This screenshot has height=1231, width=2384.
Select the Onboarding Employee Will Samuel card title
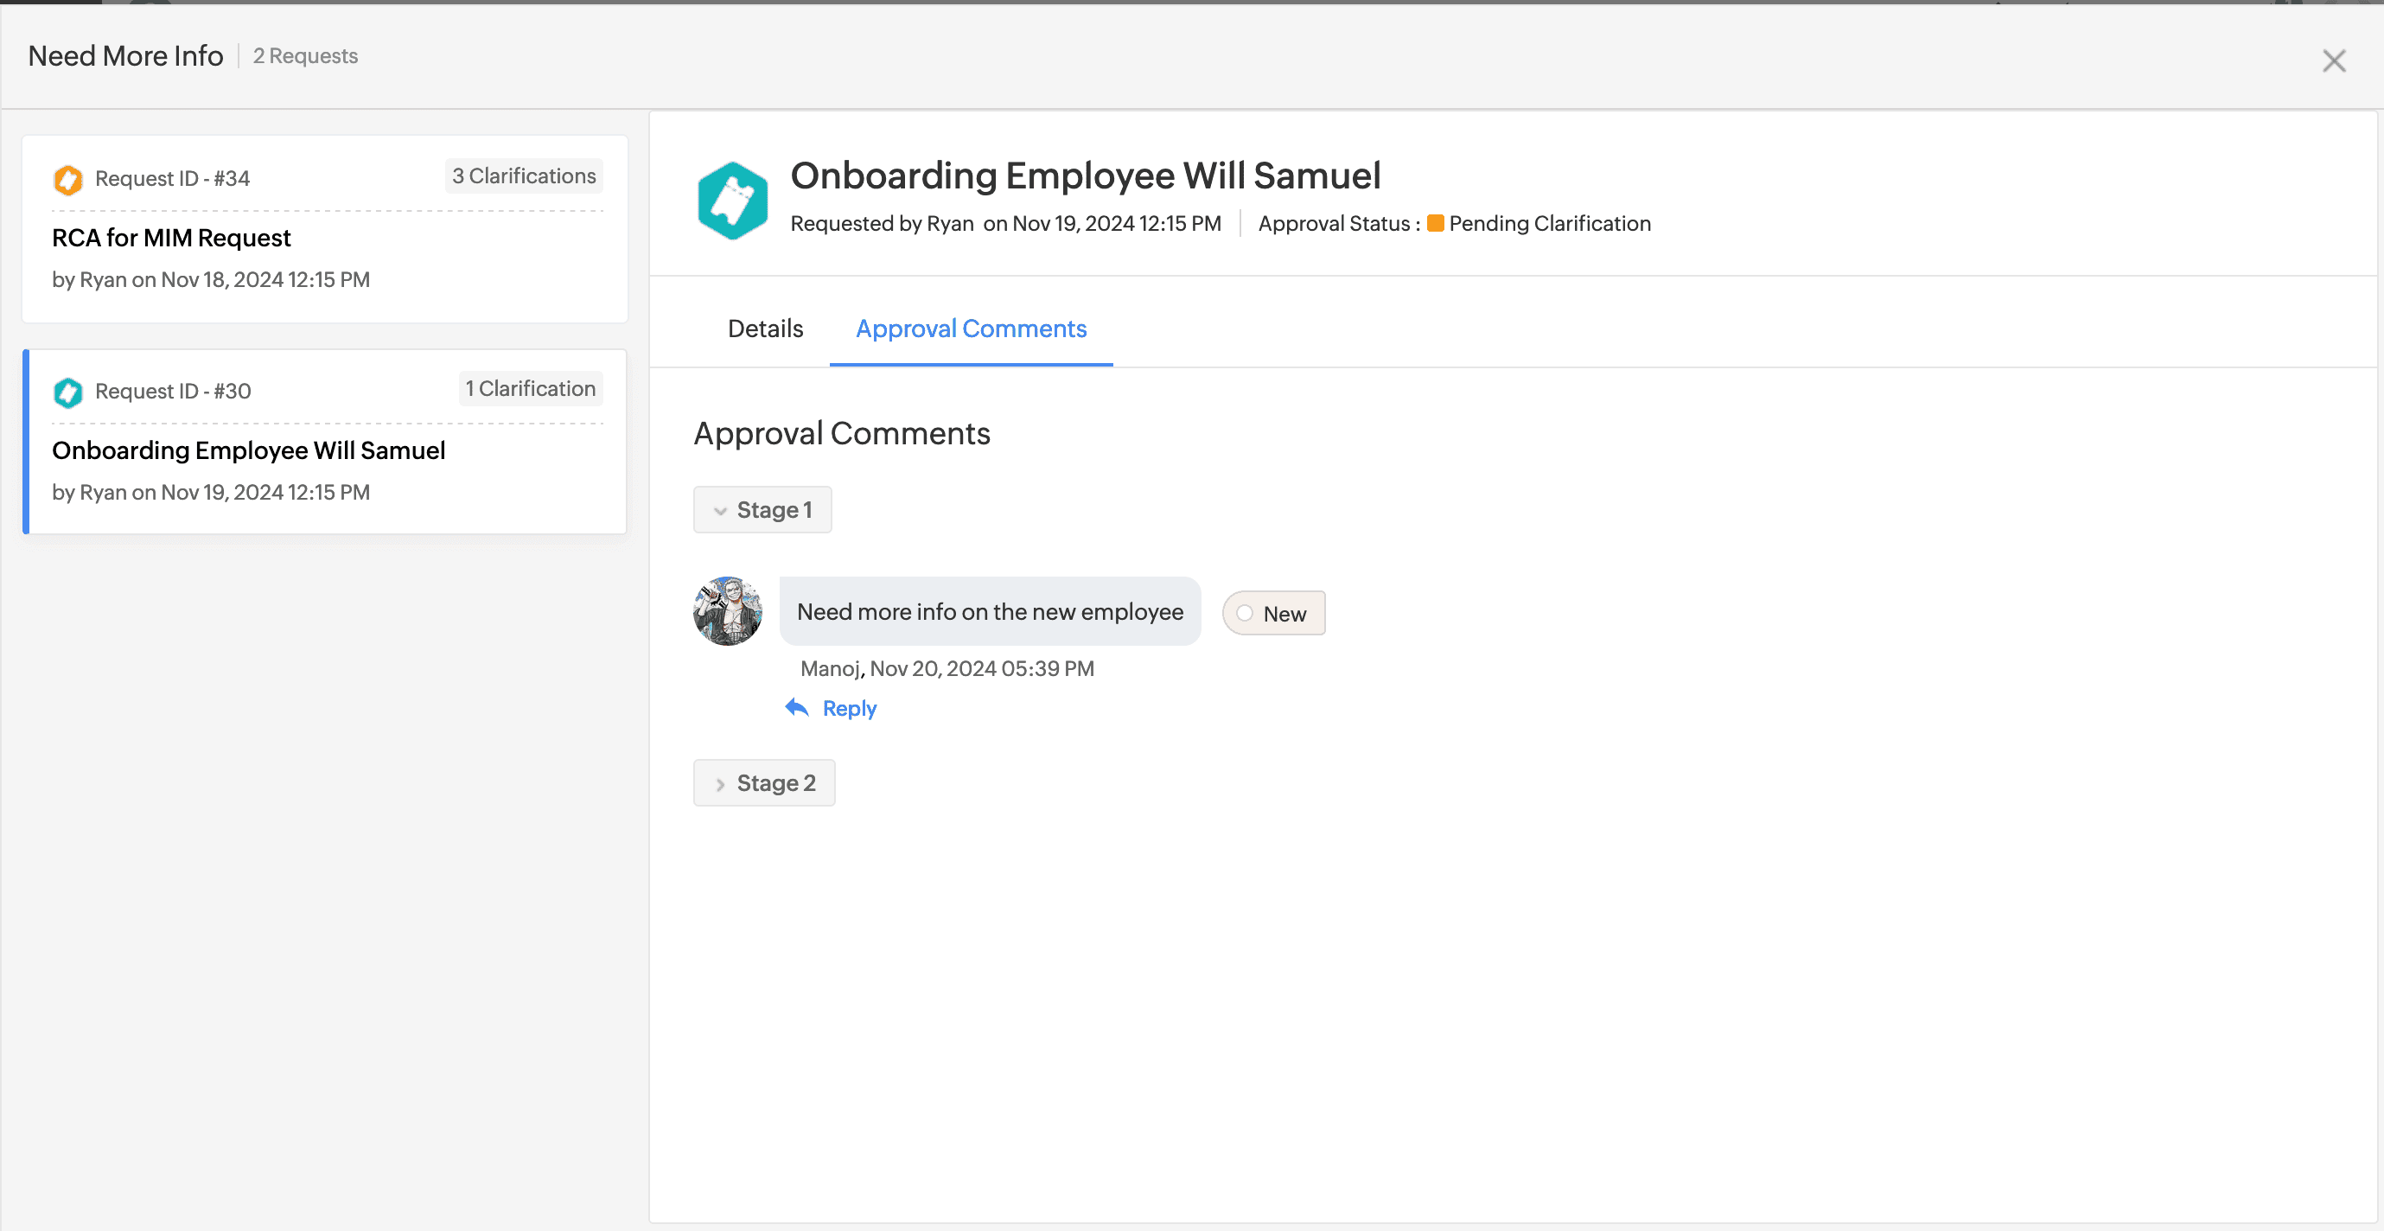coord(248,450)
